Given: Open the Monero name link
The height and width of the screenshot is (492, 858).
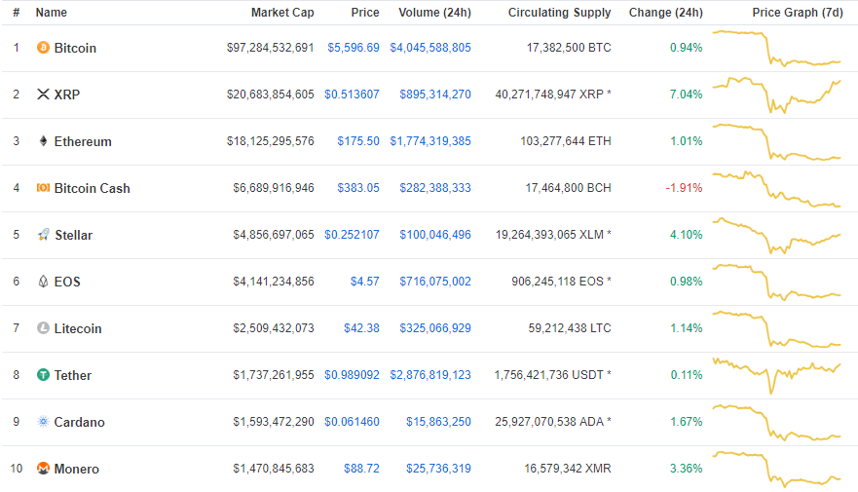Looking at the screenshot, I should pos(77,469).
